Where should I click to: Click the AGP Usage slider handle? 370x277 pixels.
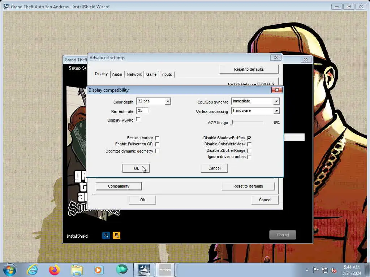[232, 123]
